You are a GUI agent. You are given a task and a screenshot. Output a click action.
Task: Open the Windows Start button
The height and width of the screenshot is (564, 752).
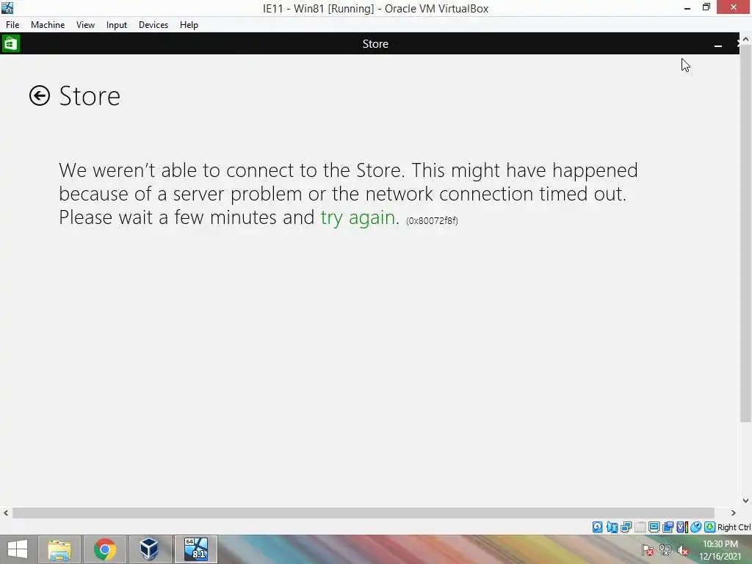point(18,549)
